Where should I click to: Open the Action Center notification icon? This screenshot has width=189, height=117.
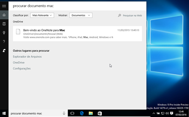click(x=172, y=113)
